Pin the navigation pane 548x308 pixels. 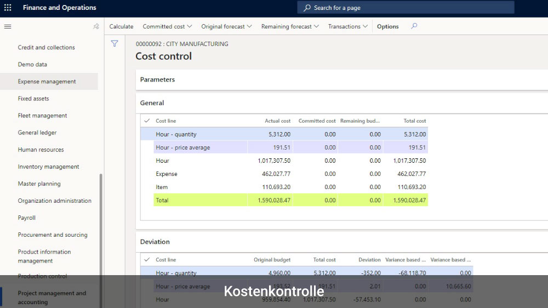click(x=96, y=26)
